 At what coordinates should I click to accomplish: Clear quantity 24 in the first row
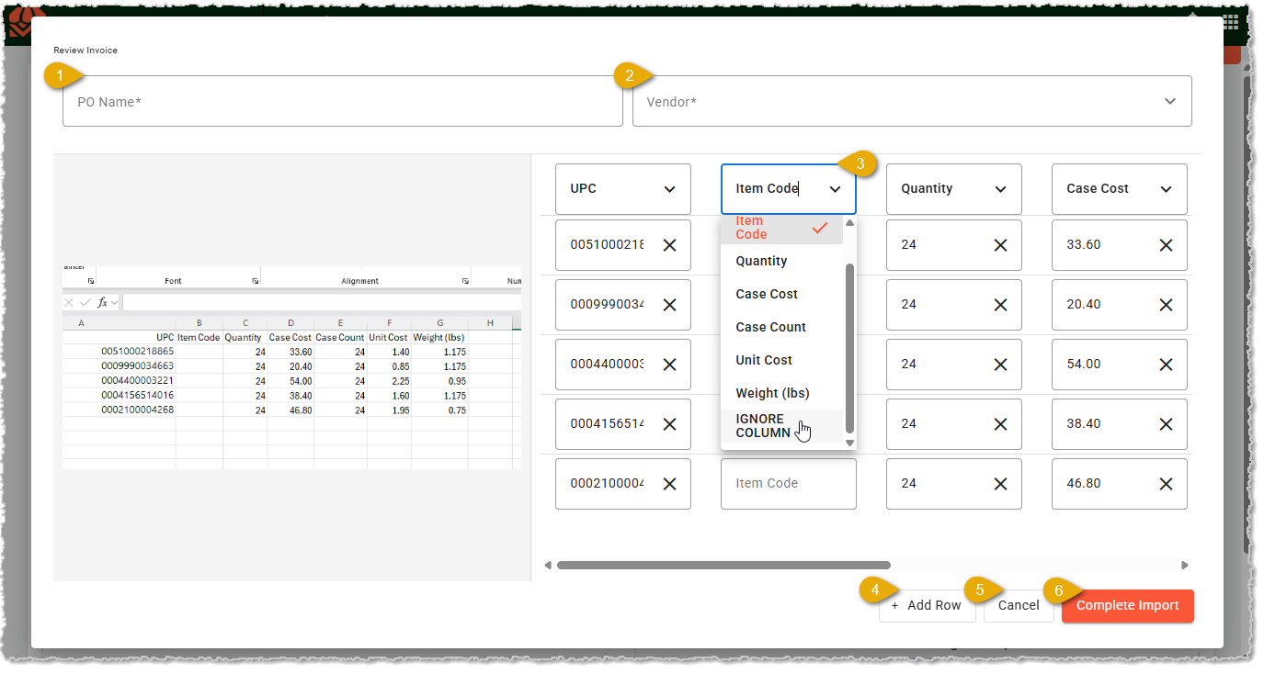click(x=1000, y=245)
